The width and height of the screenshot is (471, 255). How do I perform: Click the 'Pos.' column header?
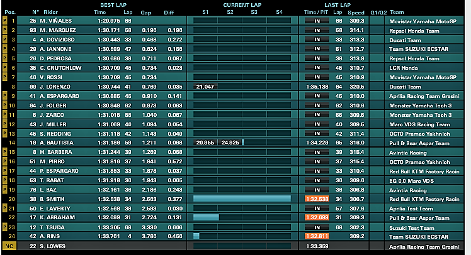pyautogui.click(x=10, y=12)
